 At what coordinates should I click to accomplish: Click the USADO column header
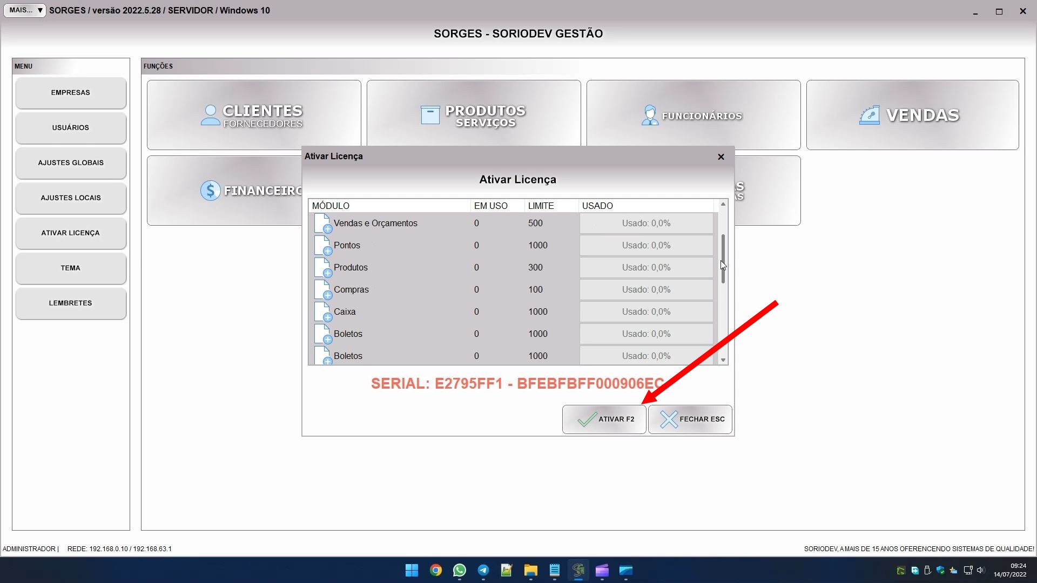click(x=646, y=206)
